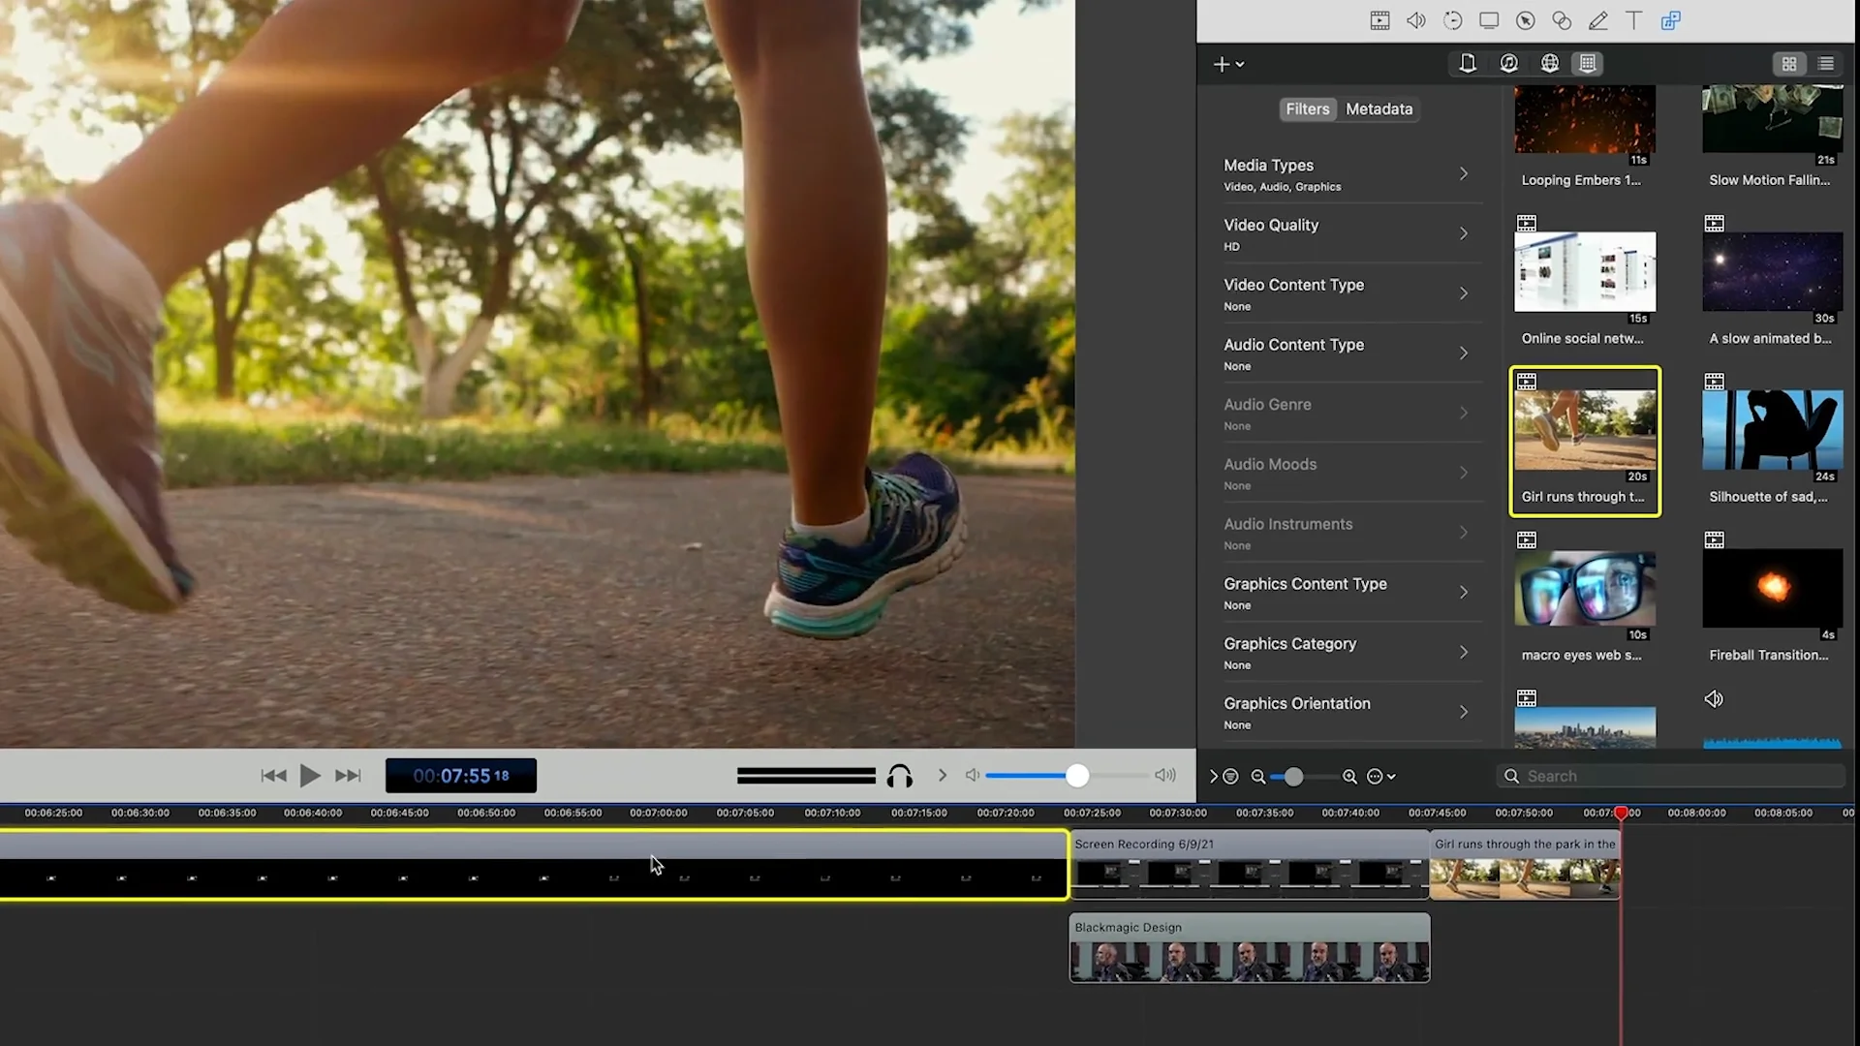Click the Blackmagic Design clip on timeline
This screenshot has width=1860, height=1046.
[1250, 949]
